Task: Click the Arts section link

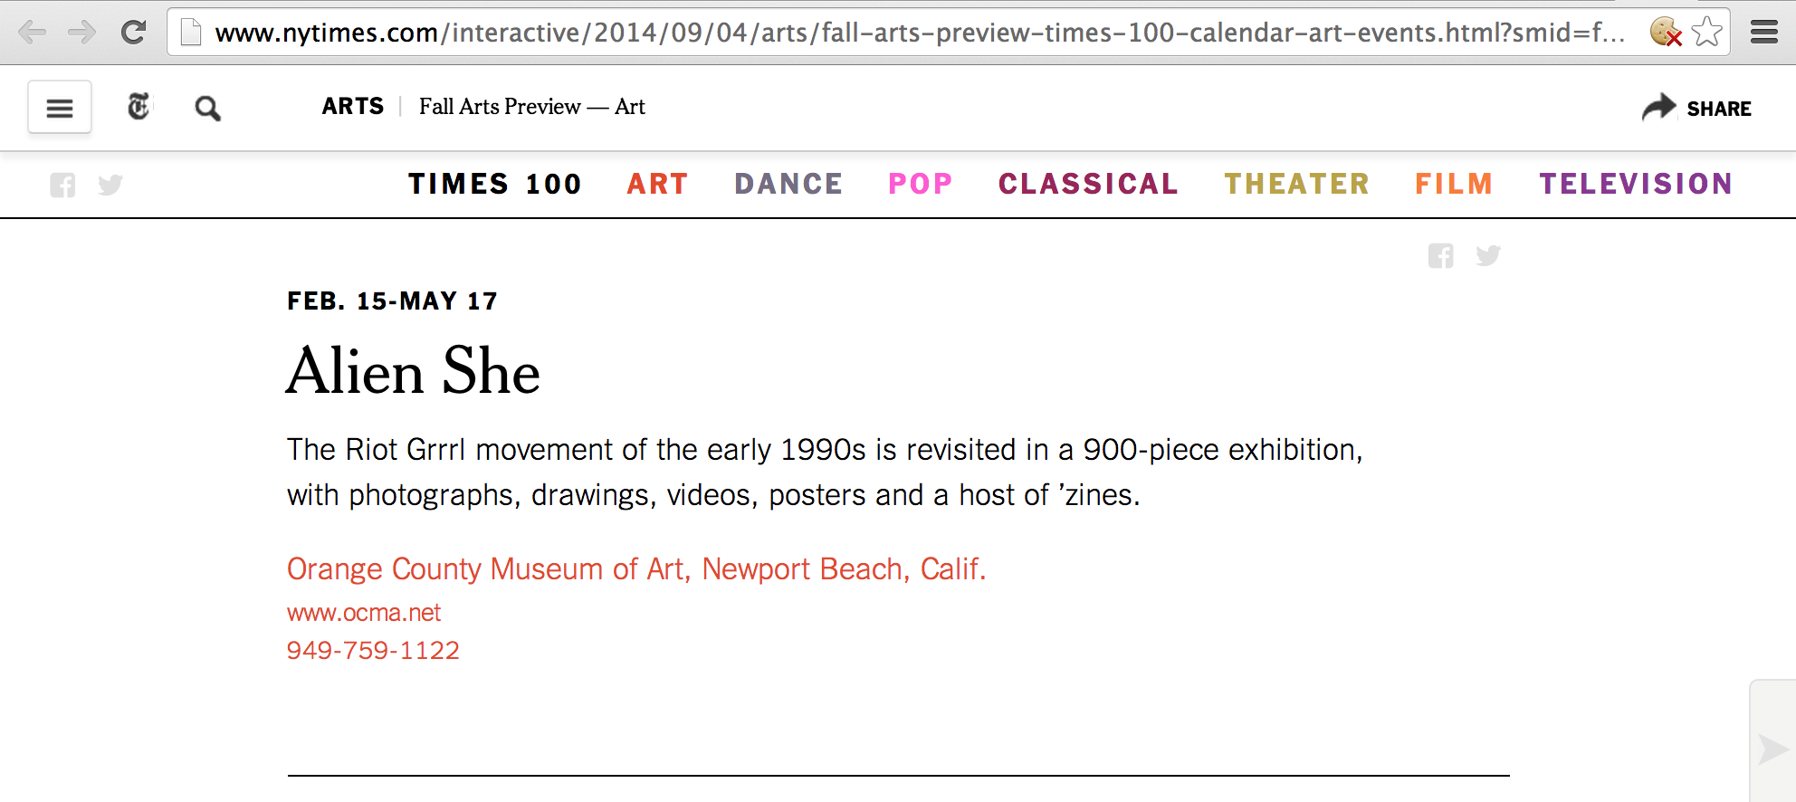Action: (353, 107)
